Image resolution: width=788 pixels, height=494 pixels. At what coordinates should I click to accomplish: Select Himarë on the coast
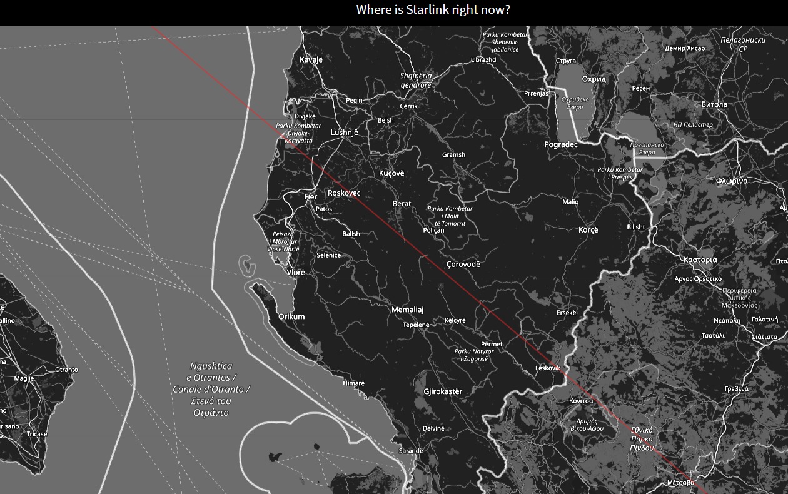[x=353, y=383]
